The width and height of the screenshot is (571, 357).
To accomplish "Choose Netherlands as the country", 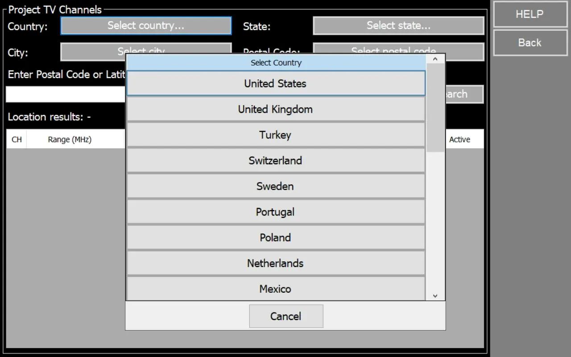I will pos(275,263).
